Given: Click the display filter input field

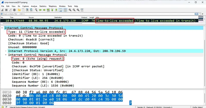Looking at the screenshot, I should (99, 14).
